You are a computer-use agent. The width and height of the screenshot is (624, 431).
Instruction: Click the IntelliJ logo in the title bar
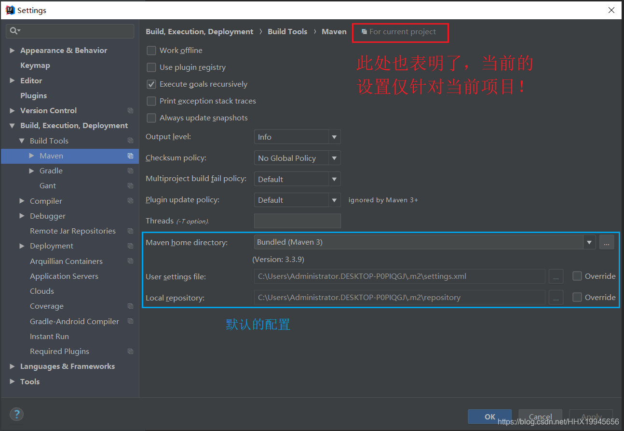(10, 10)
